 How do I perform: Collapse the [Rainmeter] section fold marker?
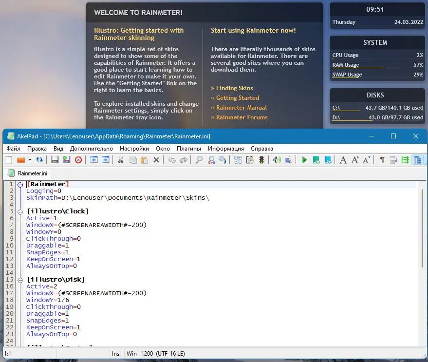tap(20, 185)
